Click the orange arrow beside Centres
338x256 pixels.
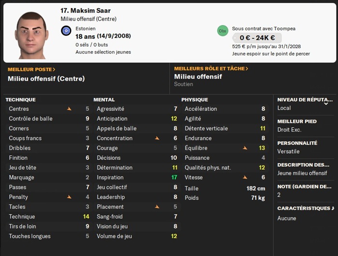pyautogui.click(x=69, y=109)
